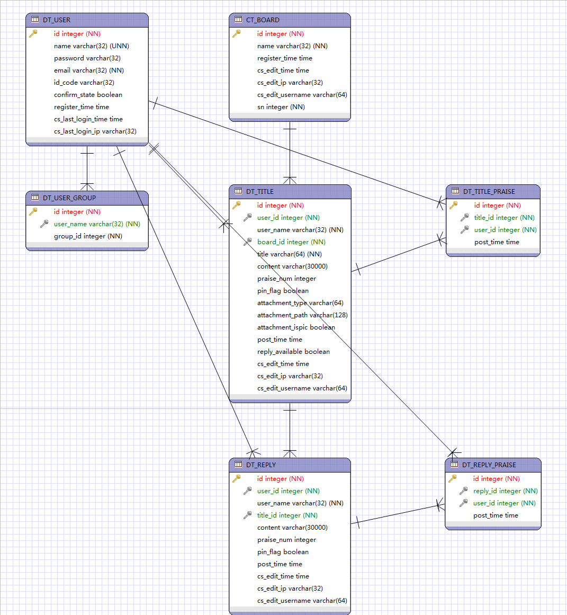Click foreign key icon beside user_id in DT_TITLE
The height and width of the screenshot is (615, 567).
click(x=247, y=218)
